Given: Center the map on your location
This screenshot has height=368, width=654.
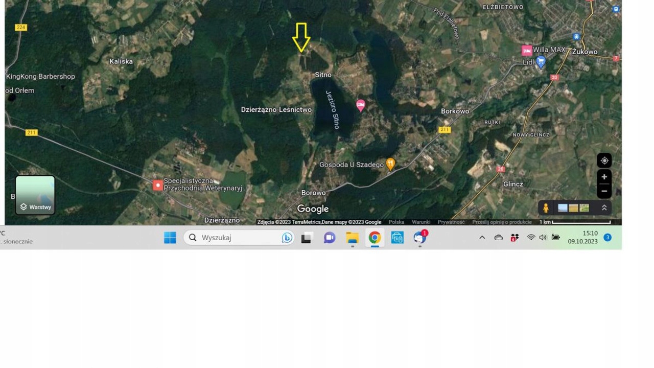Looking at the screenshot, I should pos(604,160).
